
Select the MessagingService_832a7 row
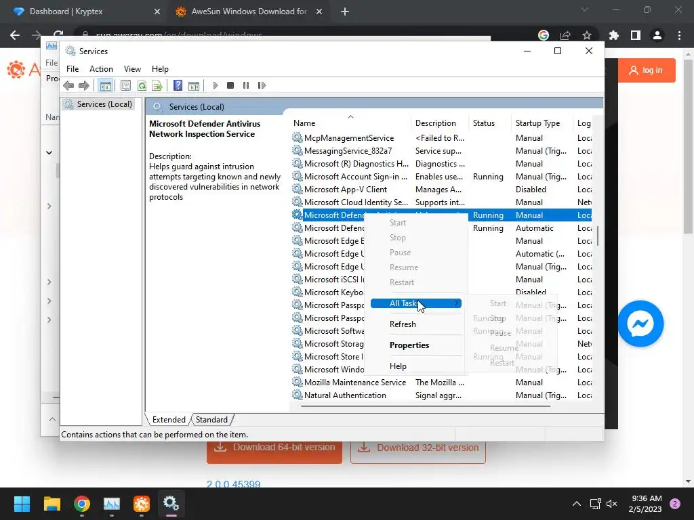441,151
